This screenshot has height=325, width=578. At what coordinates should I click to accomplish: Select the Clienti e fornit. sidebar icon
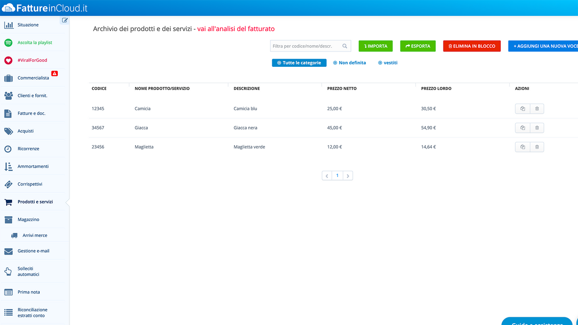coord(9,95)
